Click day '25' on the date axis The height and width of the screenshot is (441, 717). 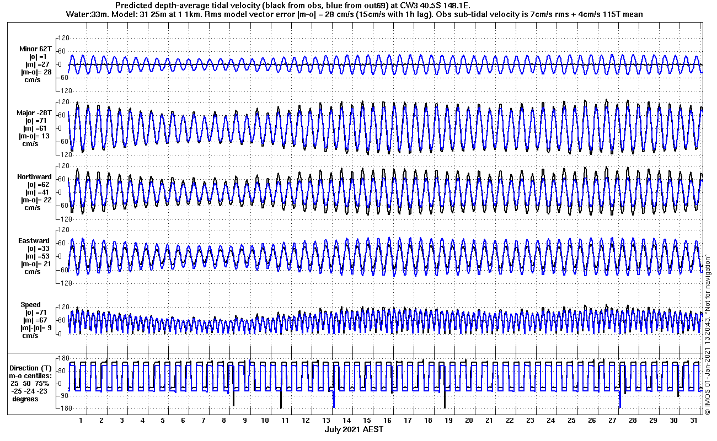[x=571, y=420]
